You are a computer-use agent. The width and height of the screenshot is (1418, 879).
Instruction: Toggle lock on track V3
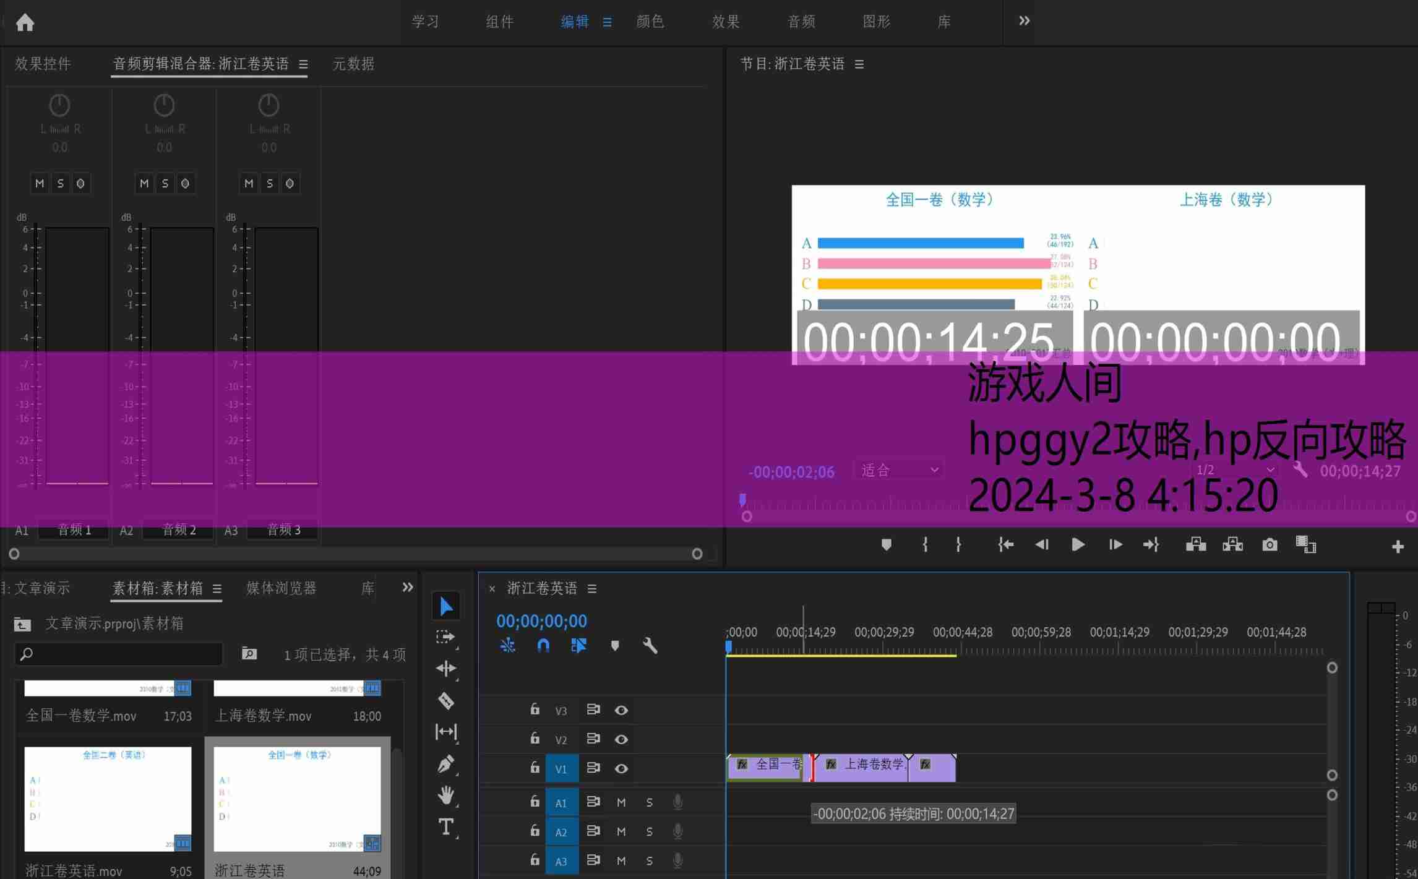(535, 710)
